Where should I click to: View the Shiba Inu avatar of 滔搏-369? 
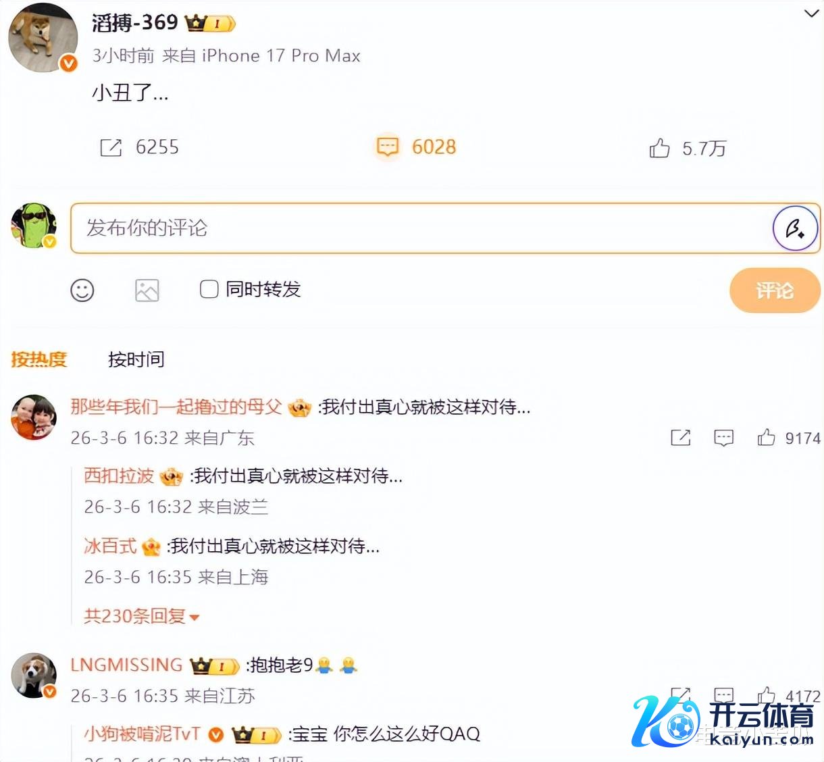tap(43, 37)
